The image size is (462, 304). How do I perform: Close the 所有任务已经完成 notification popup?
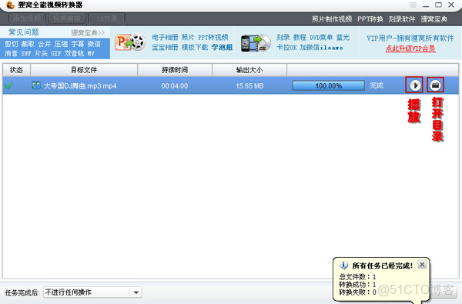422,264
